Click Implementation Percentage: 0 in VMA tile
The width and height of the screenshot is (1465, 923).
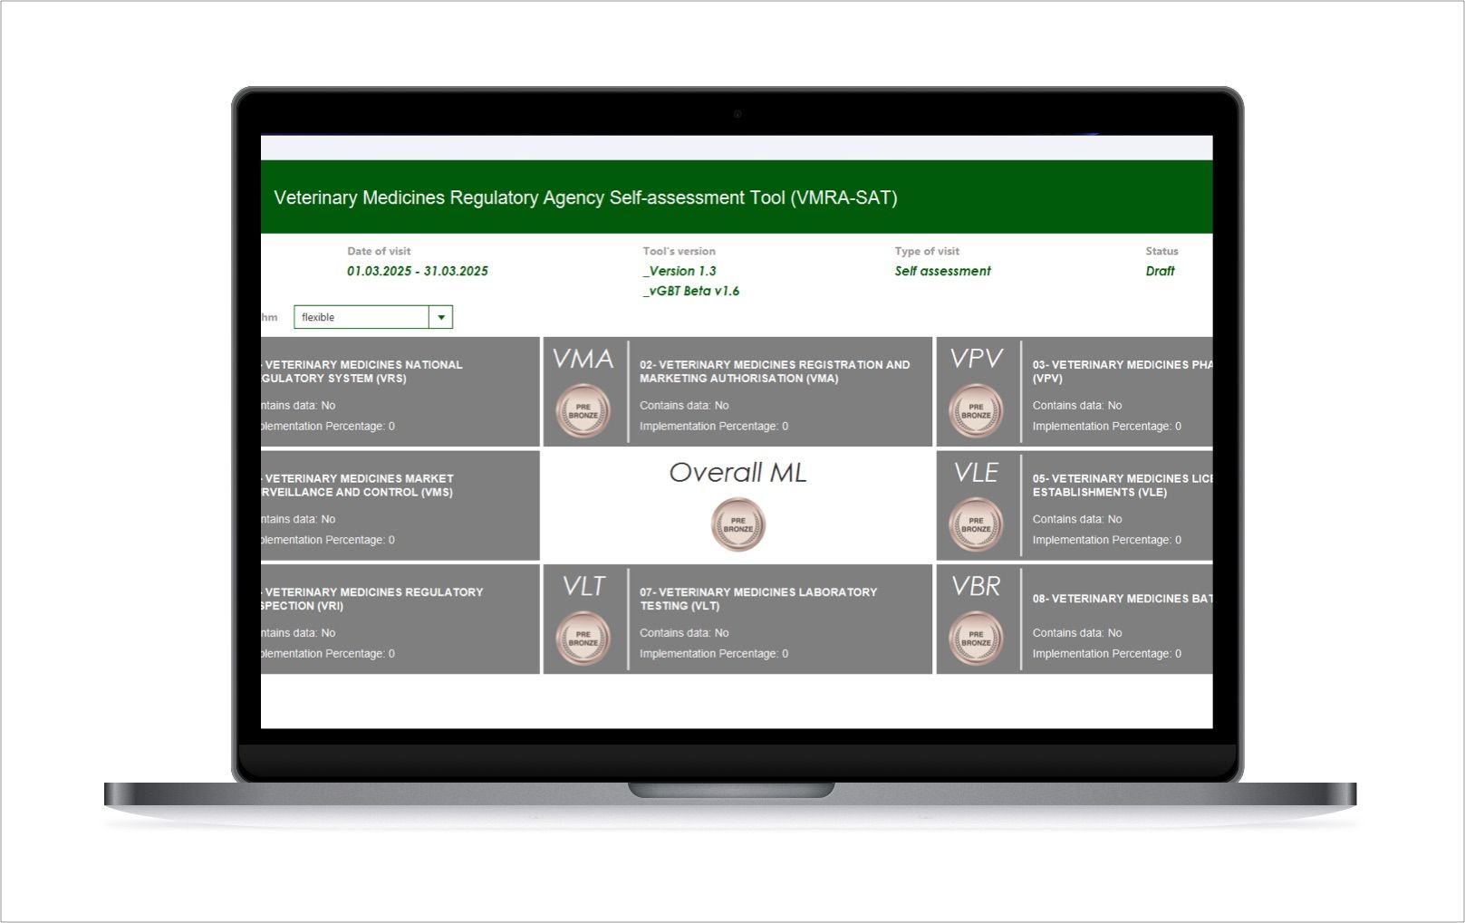(x=714, y=426)
